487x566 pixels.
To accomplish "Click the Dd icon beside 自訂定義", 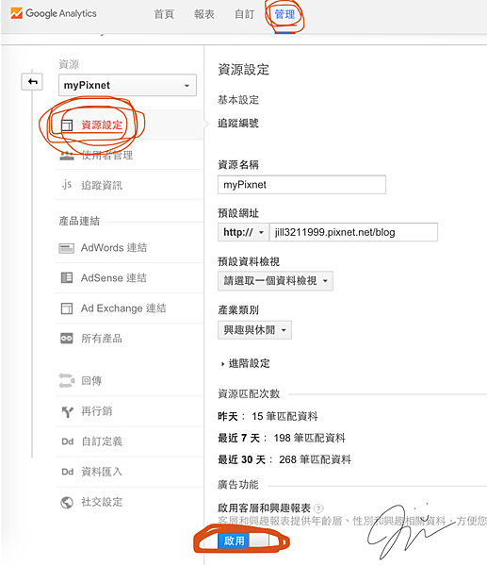I will [68, 441].
